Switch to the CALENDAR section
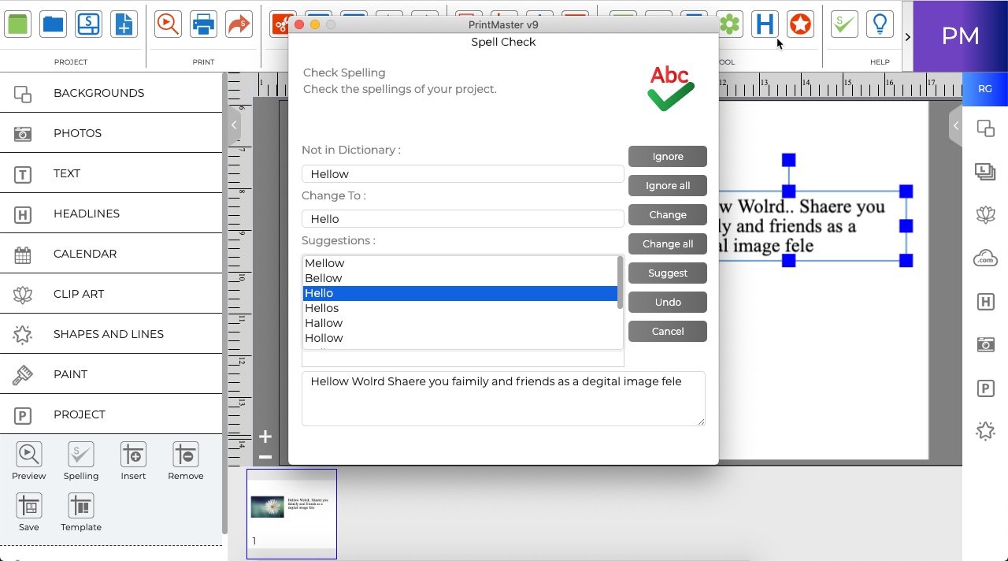Viewport: 1008px width, 561px height. (84, 253)
